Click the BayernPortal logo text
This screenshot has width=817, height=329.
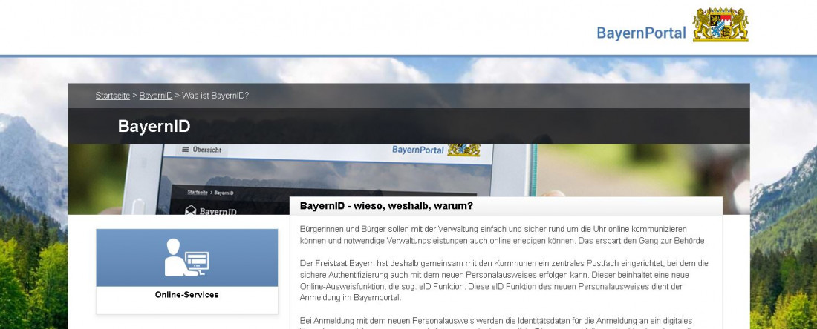(x=641, y=33)
